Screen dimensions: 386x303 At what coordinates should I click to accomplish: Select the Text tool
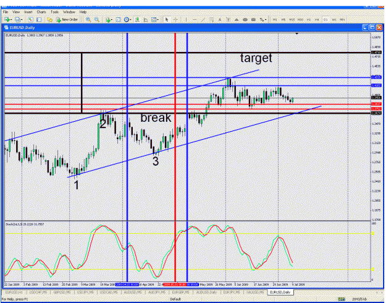tap(220, 19)
